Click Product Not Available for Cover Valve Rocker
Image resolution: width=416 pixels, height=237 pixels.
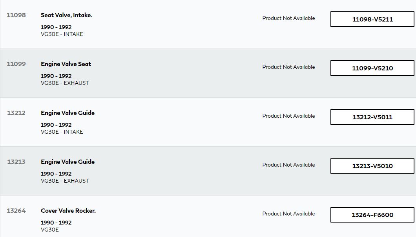(x=288, y=214)
